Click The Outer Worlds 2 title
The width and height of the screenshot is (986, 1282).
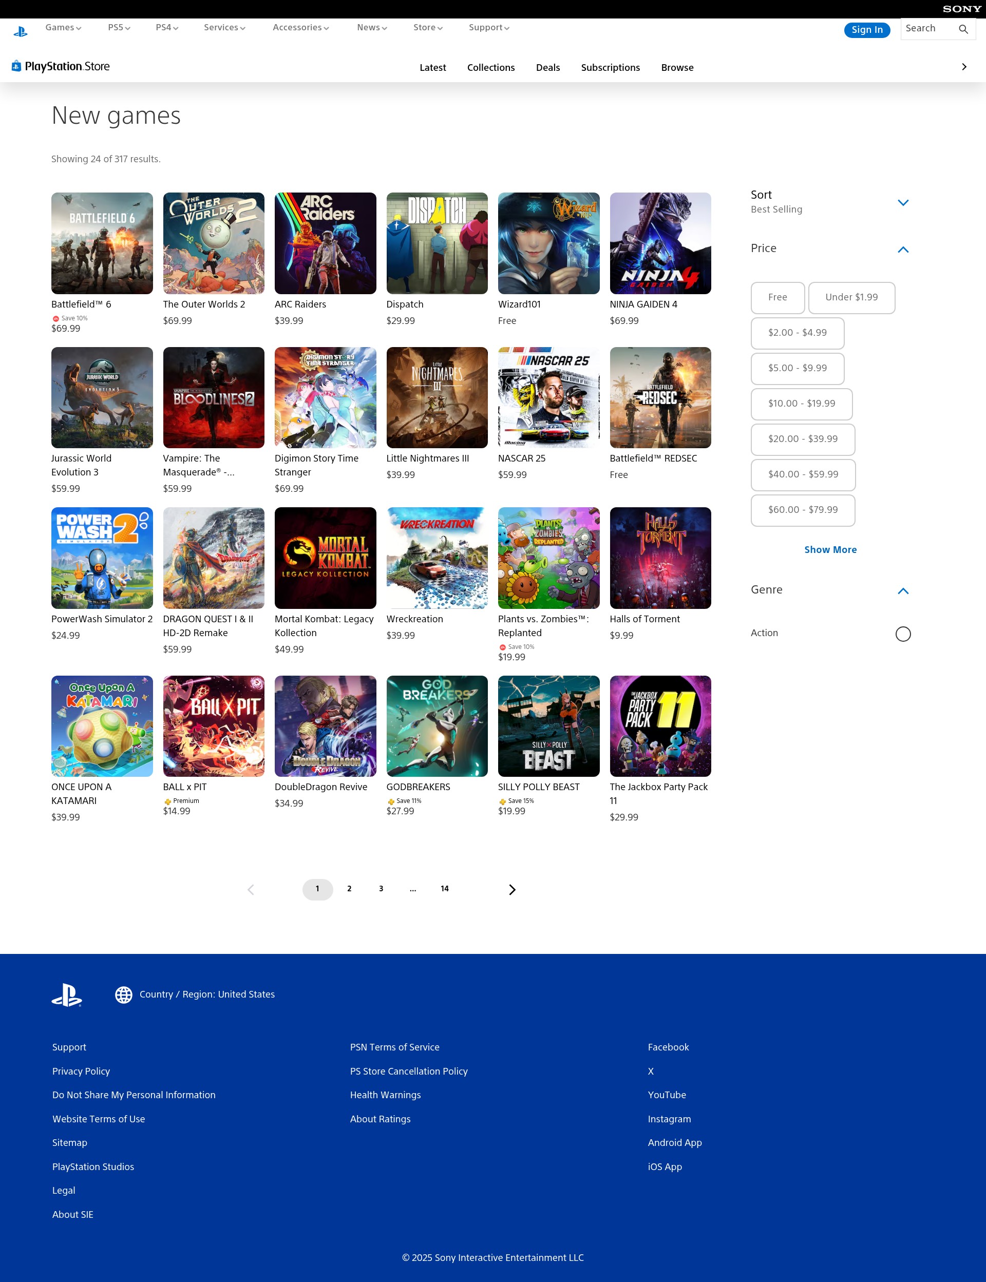[x=204, y=304]
